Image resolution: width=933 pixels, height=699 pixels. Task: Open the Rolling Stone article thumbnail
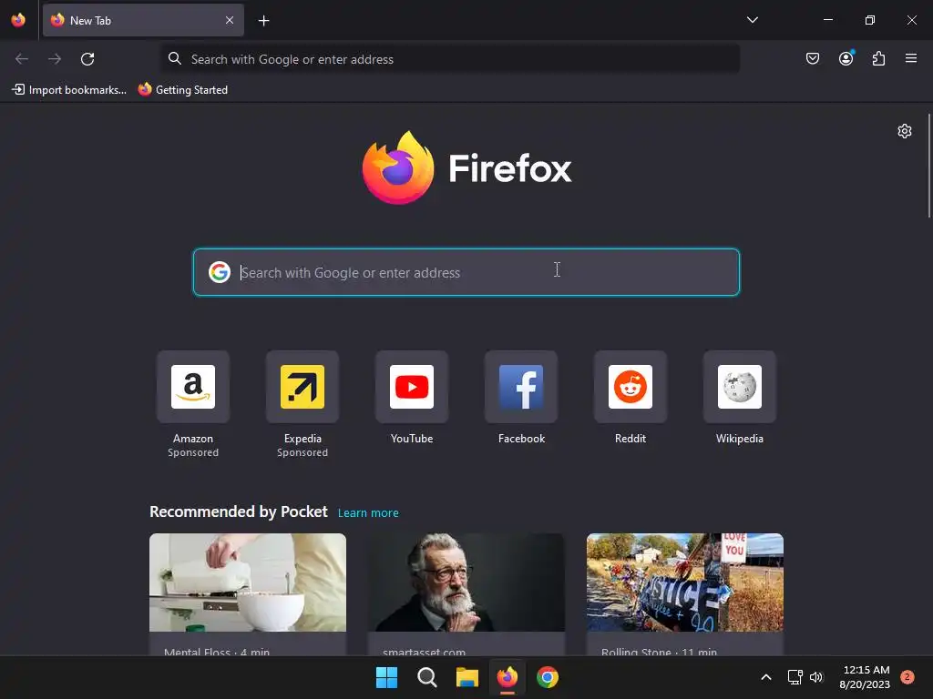(685, 582)
